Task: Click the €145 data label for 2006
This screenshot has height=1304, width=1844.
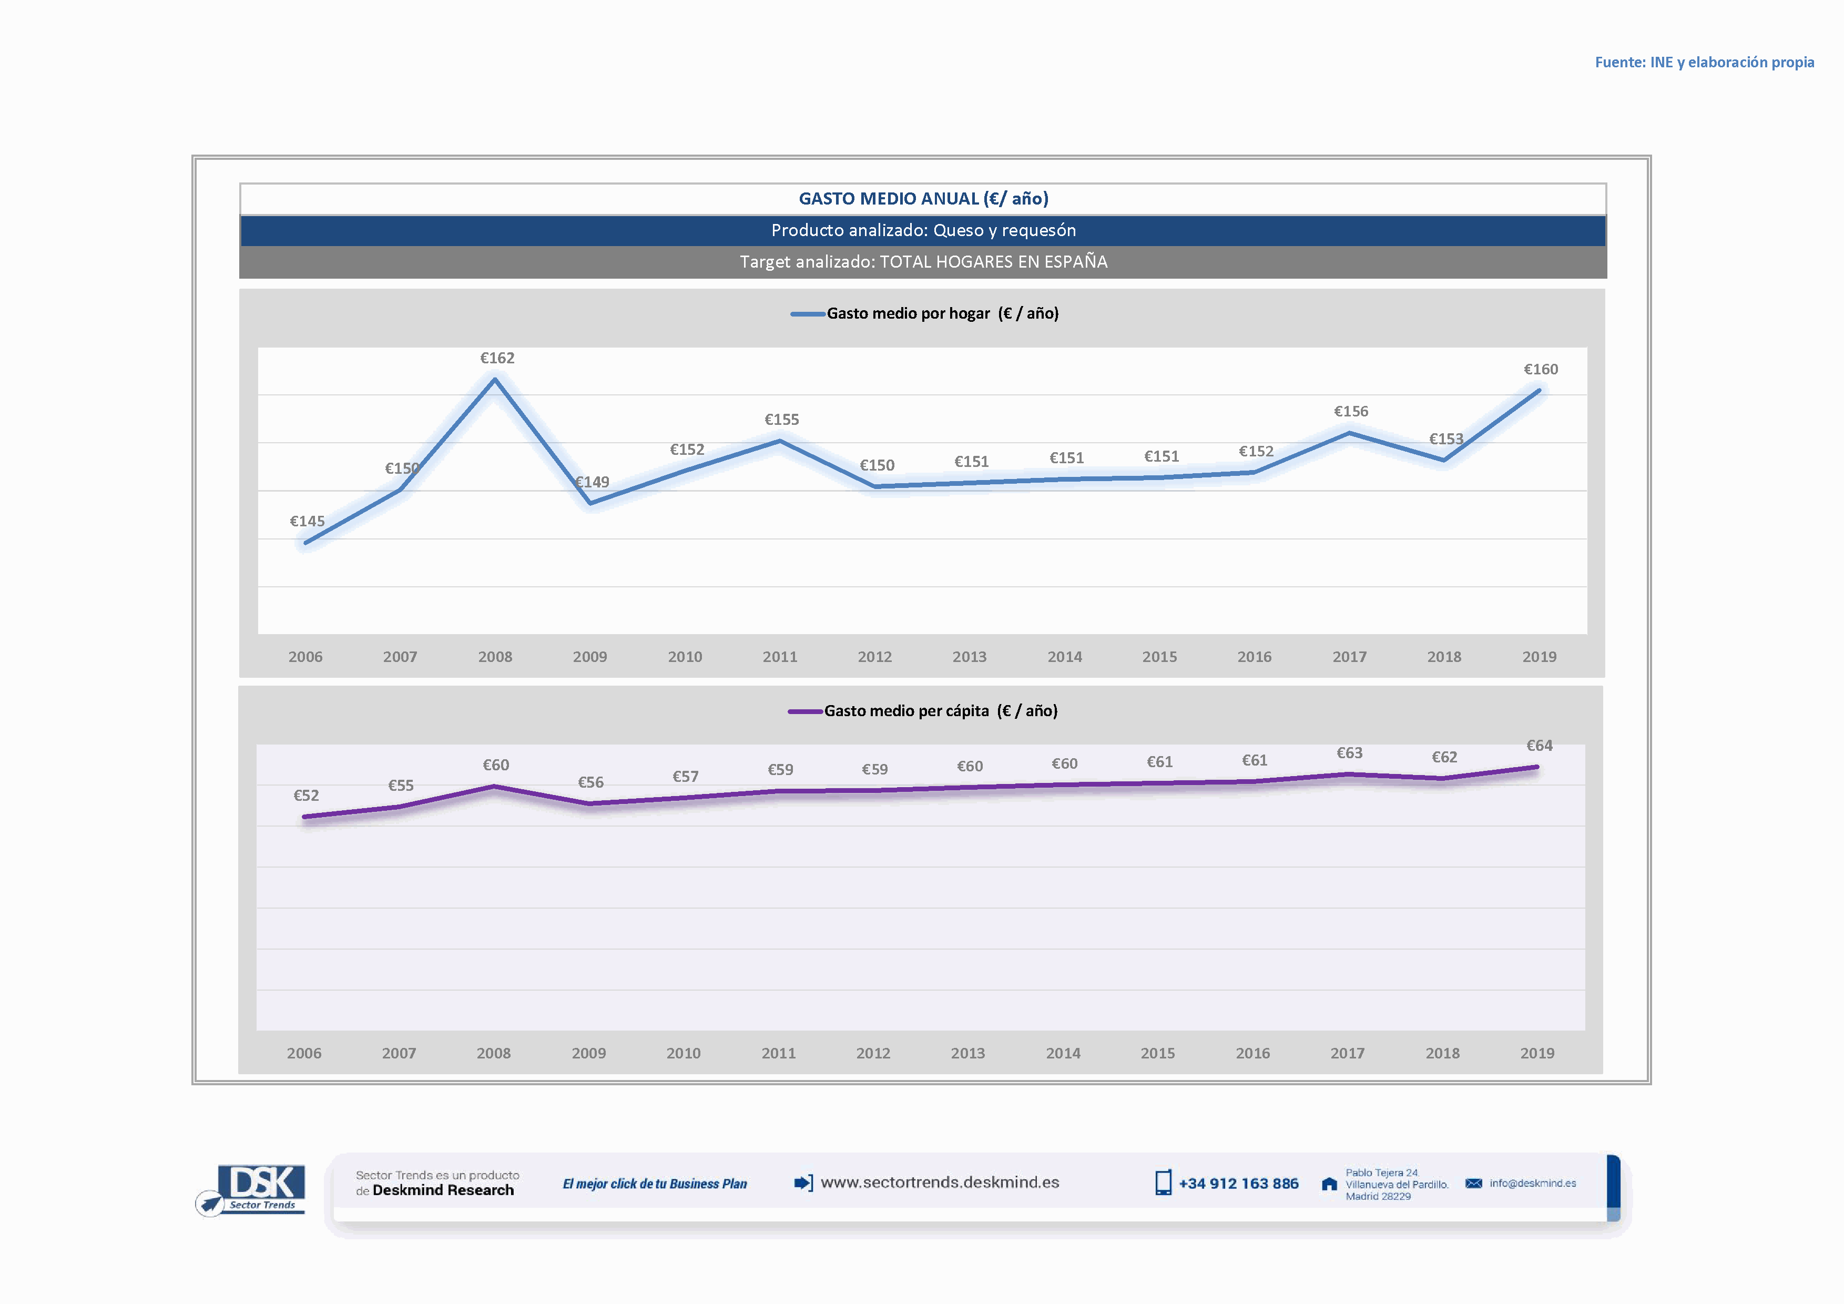Action: (x=307, y=521)
